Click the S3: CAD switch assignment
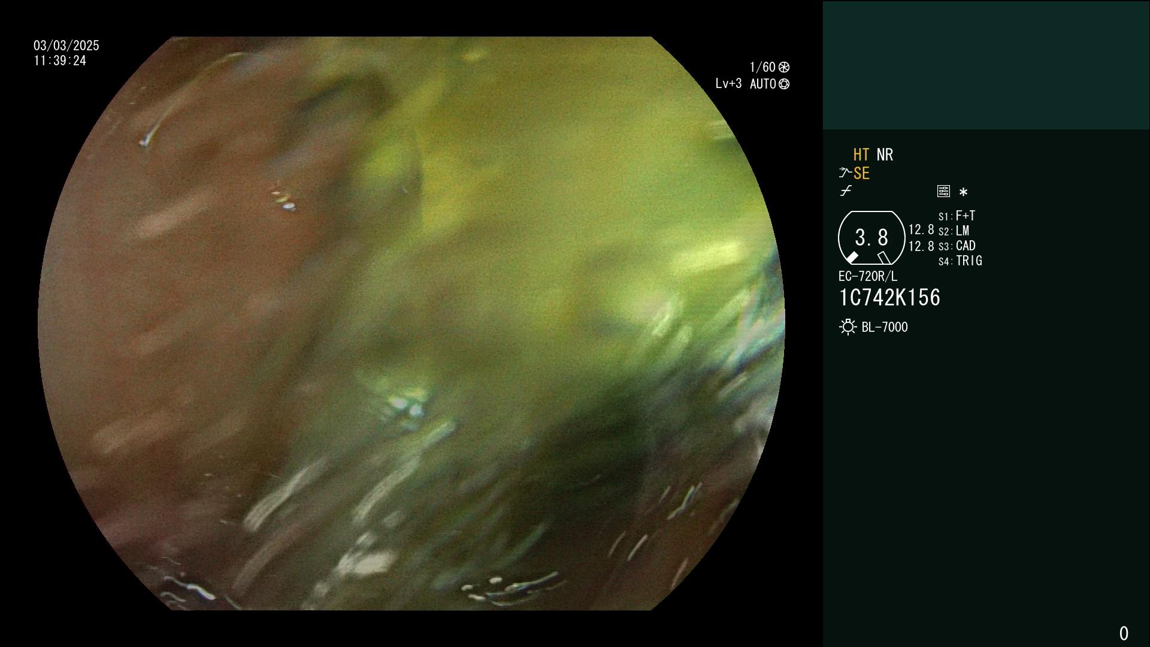Image resolution: width=1150 pixels, height=647 pixels. tap(957, 246)
